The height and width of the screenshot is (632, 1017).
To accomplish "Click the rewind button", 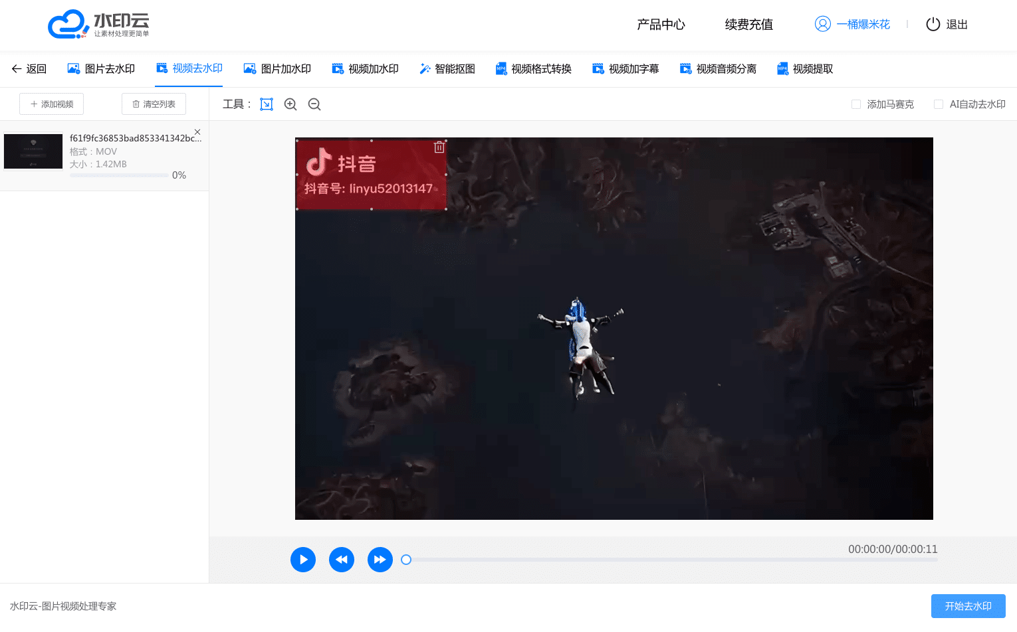I will click(x=342, y=560).
